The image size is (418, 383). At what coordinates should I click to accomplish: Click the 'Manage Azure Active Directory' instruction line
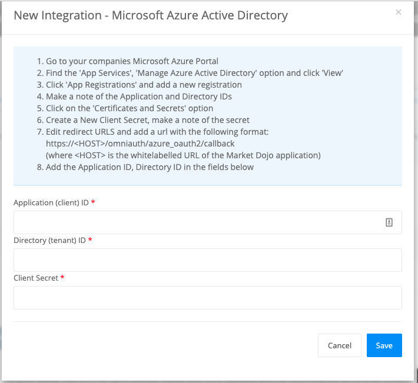point(194,73)
